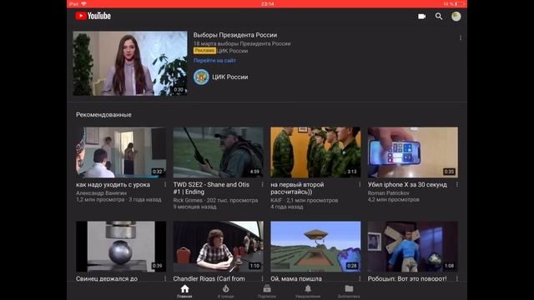Follow the 'Перейти на сайт' link

(x=214, y=61)
